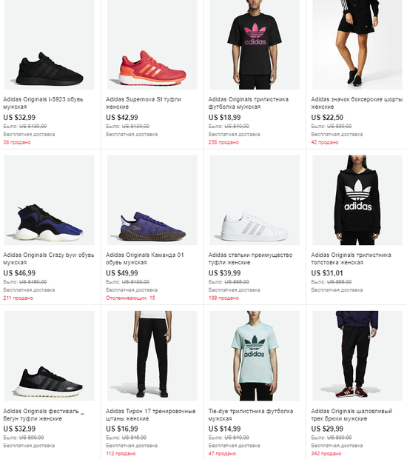
Task: View the black trefoil t-shirt product image
Action: (255, 44)
